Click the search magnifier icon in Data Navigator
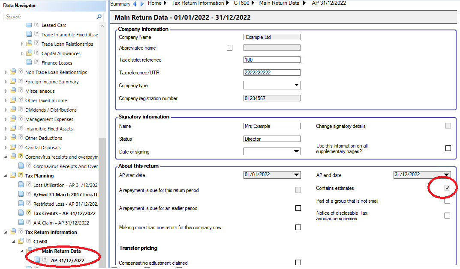Image resolution: width=460 pixels, height=269 pixels. [99, 17]
